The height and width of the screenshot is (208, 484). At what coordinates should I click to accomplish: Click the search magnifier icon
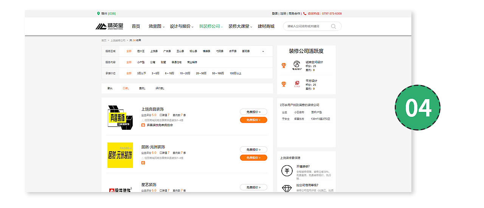point(334,26)
